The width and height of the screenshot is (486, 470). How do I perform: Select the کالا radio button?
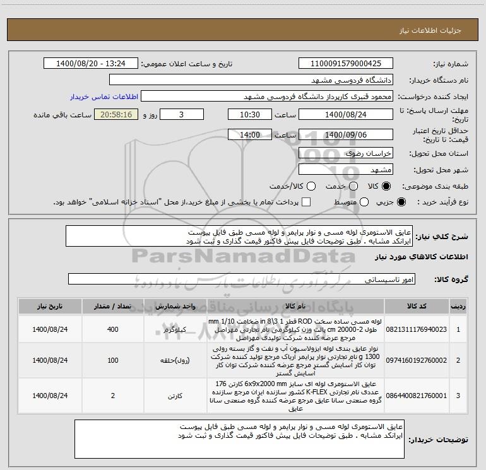(386, 186)
